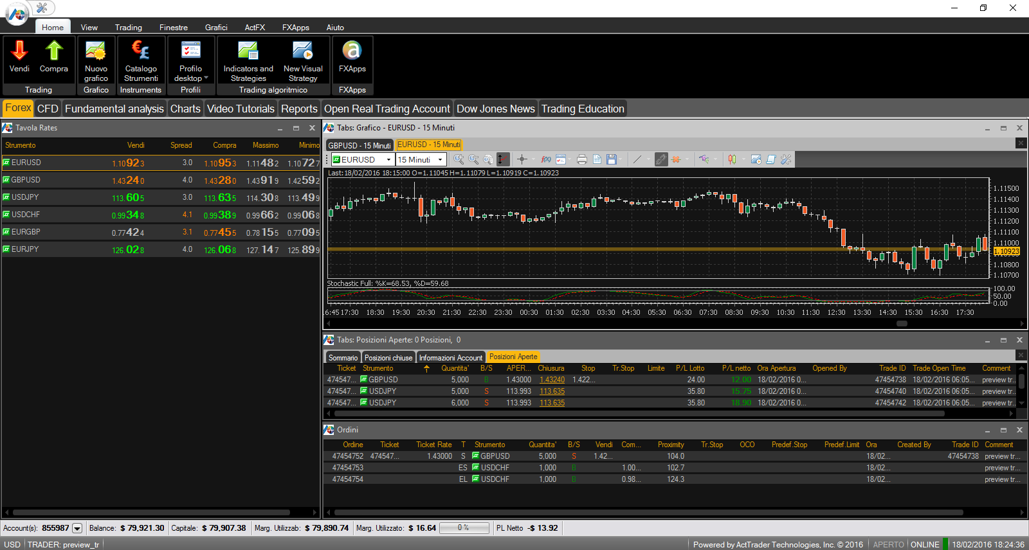The width and height of the screenshot is (1029, 550).
Task: Zoom in on the EURUSD chart
Action: pos(459,159)
